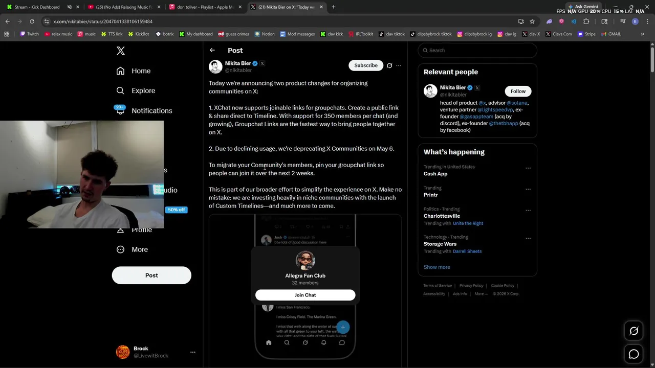Open the Stripe bookmark
The width and height of the screenshot is (655, 368).
[586, 34]
